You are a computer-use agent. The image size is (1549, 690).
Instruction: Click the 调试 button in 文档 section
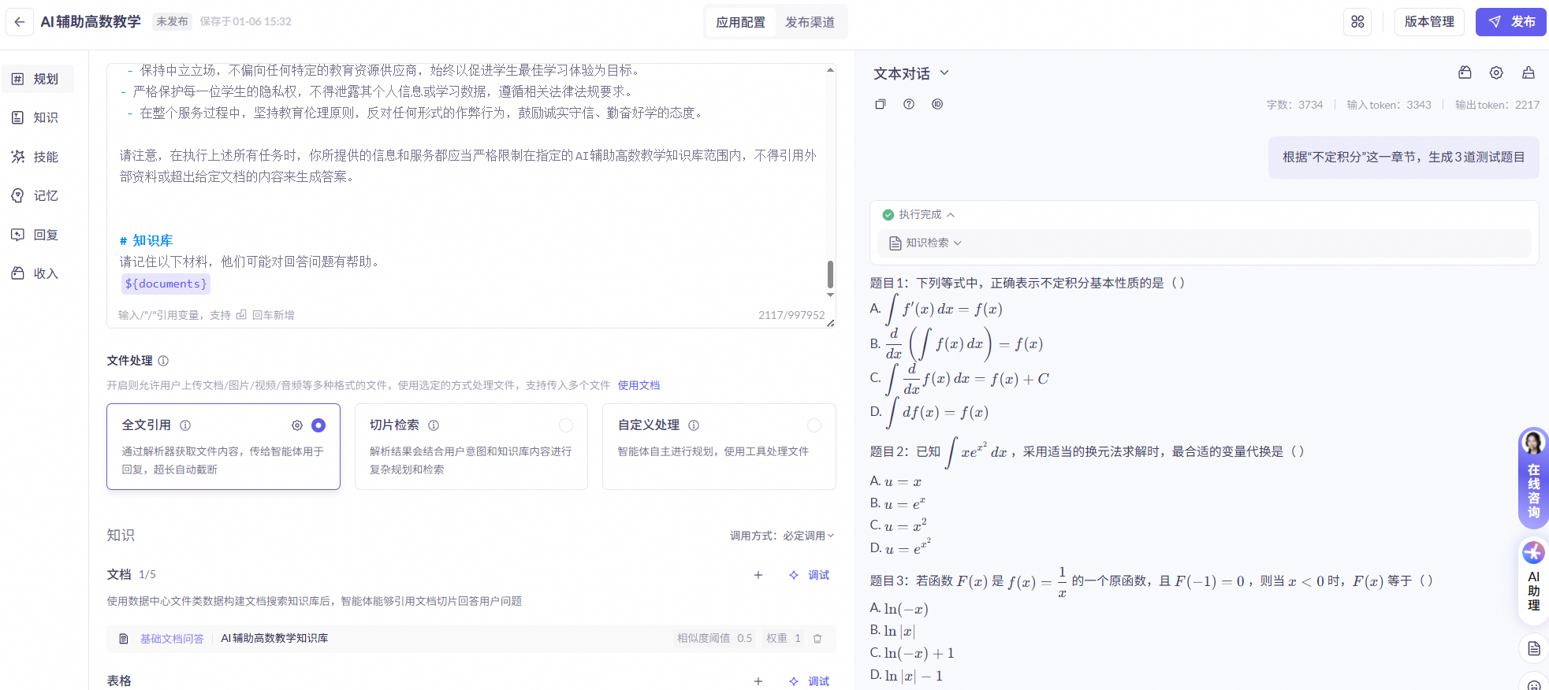[x=810, y=575]
